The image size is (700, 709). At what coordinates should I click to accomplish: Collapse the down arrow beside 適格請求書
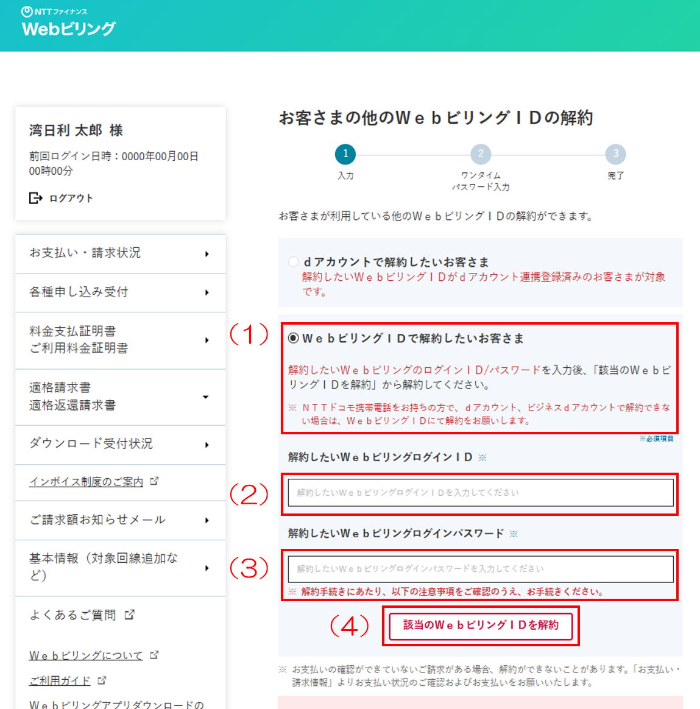click(x=206, y=397)
